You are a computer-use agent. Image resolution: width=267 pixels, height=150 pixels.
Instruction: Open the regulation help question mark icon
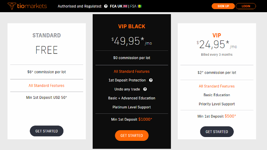coord(106,6)
